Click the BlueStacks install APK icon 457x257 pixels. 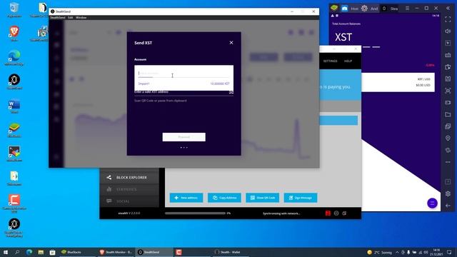point(448,79)
